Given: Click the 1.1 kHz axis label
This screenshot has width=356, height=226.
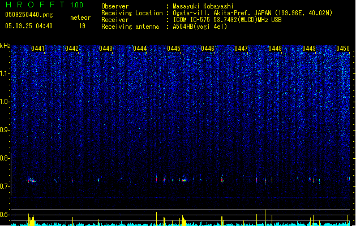Looking at the screenshot, I should pos(5,73).
